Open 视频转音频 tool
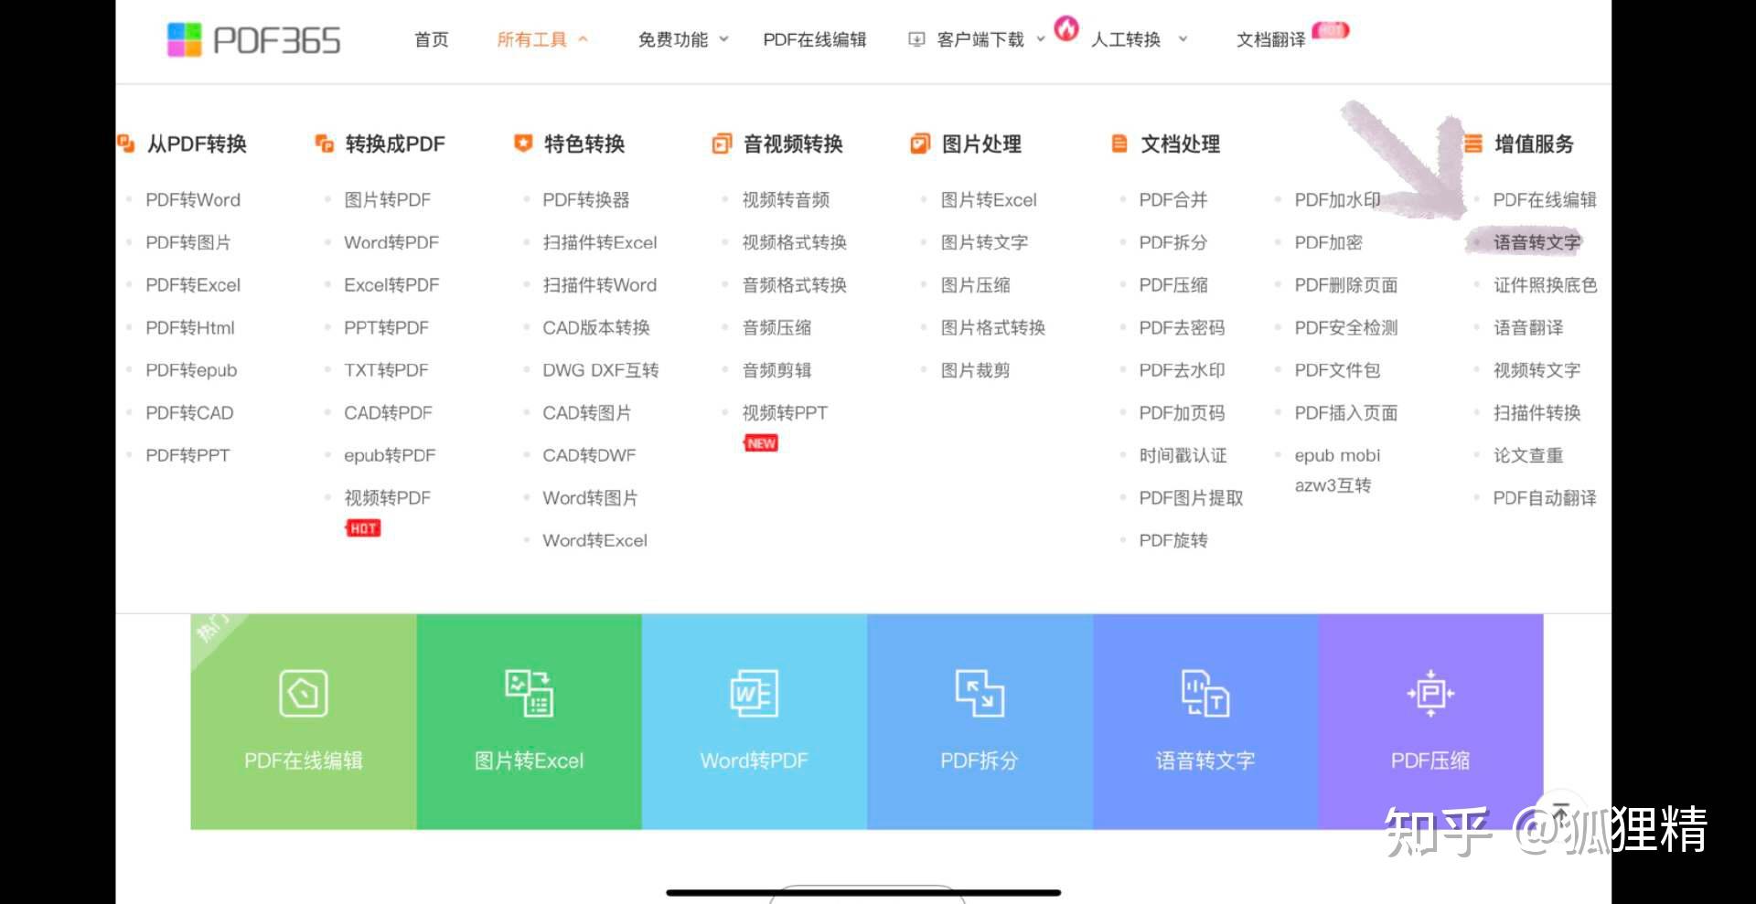The image size is (1756, 904). pyautogui.click(x=787, y=199)
